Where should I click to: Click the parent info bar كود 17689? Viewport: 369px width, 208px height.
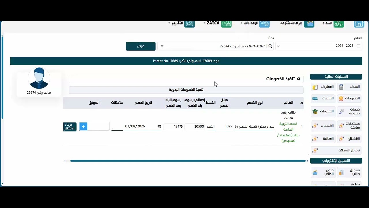[186, 61]
